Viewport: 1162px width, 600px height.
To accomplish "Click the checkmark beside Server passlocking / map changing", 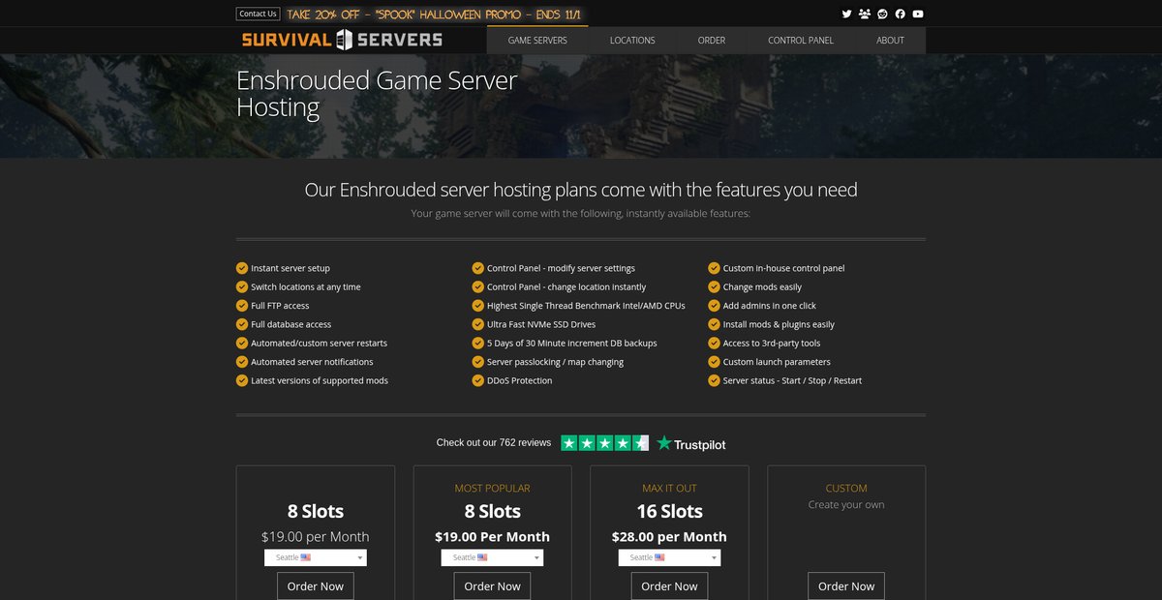I will (478, 362).
